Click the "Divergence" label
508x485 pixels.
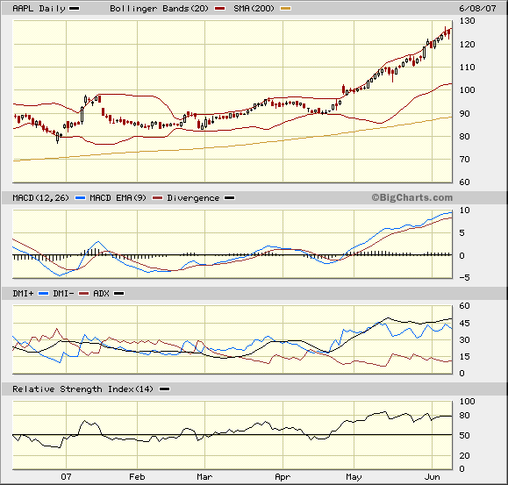click(x=193, y=198)
